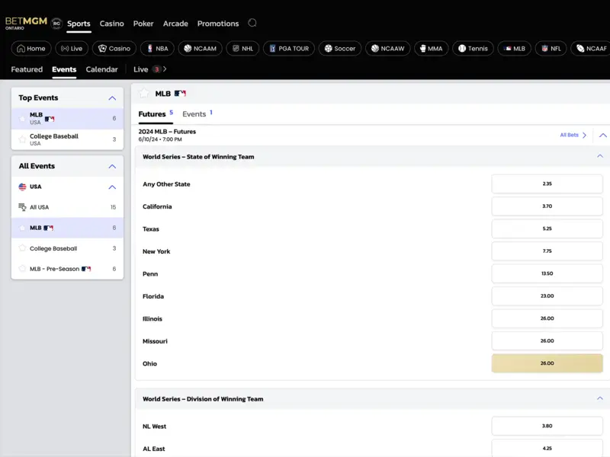Open the Live pill in sports bar

click(71, 48)
